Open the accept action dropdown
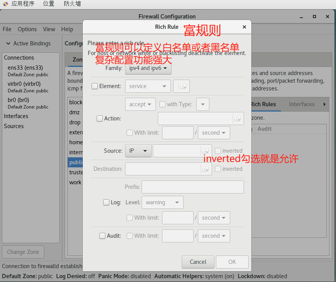This screenshot has width=336, height=282. pyautogui.click(x=140, y=104)
